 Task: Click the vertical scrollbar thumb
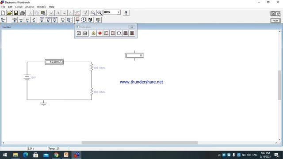[x=279, y=85]
